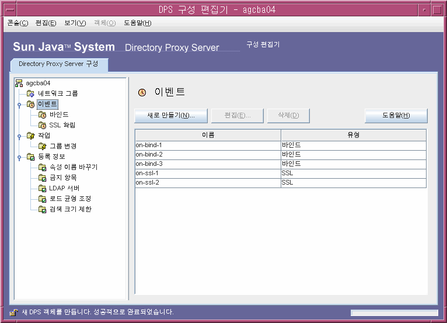Screen dimensions: 447x323
Task: Click the 유형 column header
Action: pos(354,135)
